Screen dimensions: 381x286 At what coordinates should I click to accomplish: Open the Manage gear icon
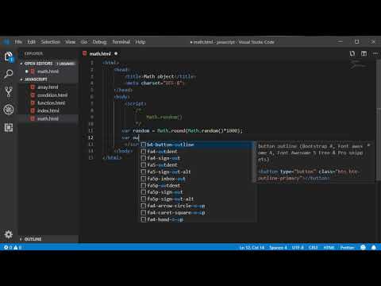[9, 234]
